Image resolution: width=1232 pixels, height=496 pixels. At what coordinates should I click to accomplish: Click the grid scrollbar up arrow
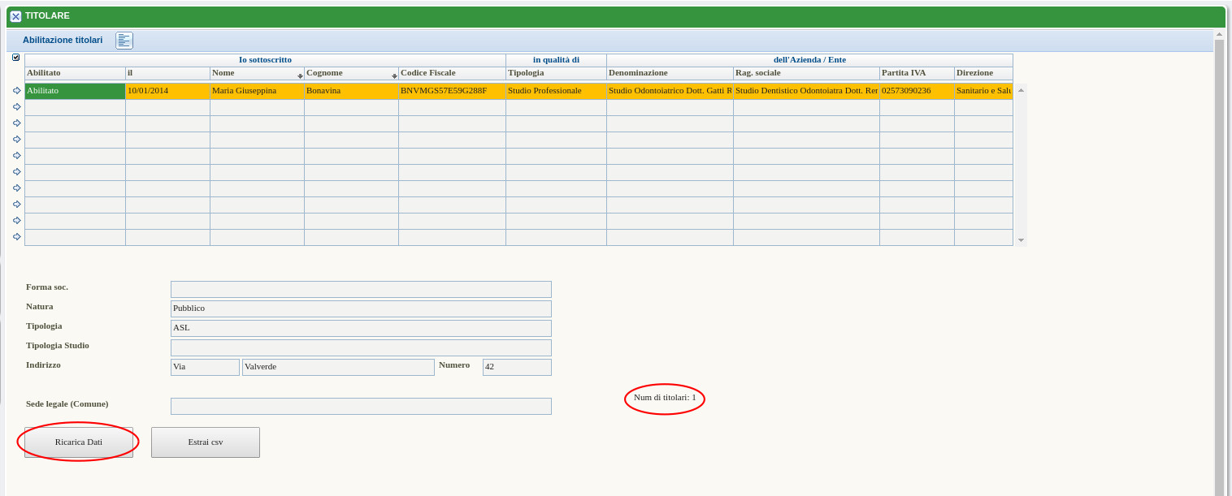point(1021,89)
